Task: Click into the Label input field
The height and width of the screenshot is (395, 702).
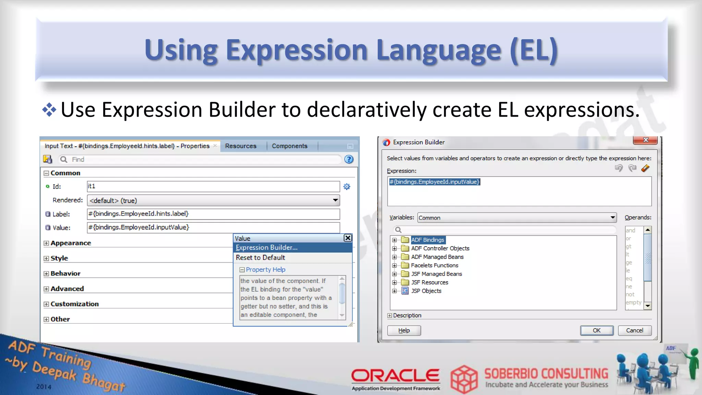Action: tap(213, 214)
